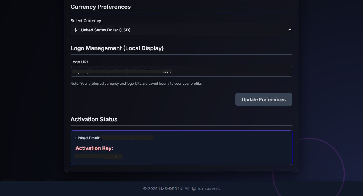This screenshot has height=196, width=363.
Task: Click the blurred activation key value
Action: click(98, 156)
